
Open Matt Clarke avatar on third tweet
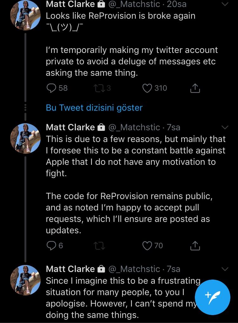click(x=25, y=280)
